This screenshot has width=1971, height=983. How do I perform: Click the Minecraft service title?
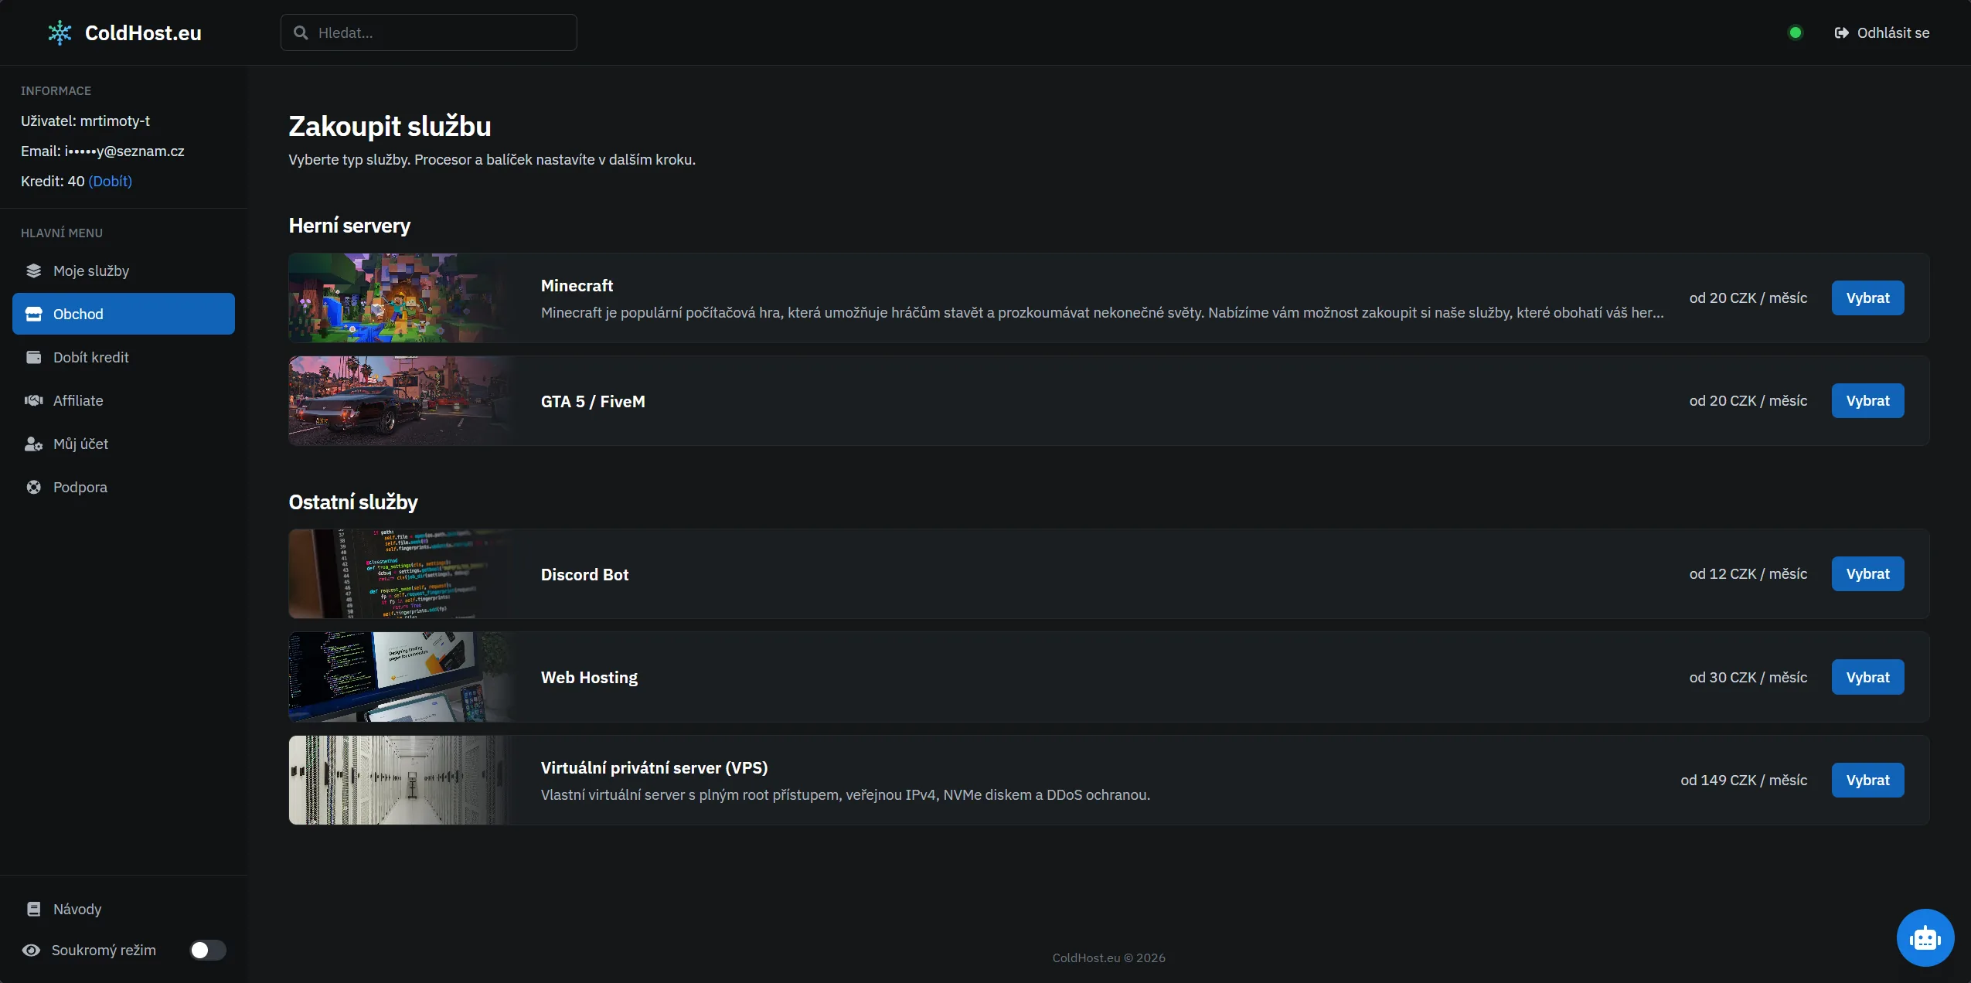(x=577, y=285)
